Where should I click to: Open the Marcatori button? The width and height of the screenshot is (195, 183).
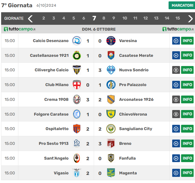(x=182, y=5)
